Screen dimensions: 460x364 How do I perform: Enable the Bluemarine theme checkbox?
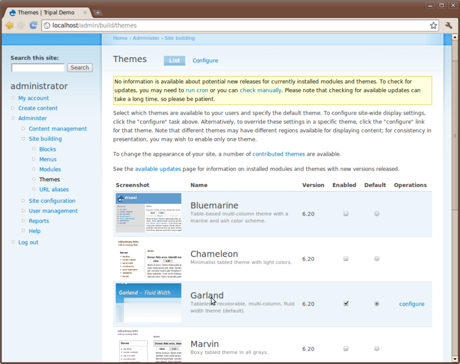coord(346,213)
